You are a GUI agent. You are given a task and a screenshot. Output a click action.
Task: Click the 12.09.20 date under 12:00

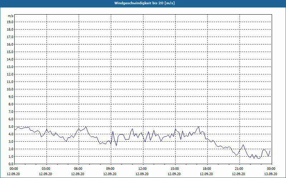point(142,174)
